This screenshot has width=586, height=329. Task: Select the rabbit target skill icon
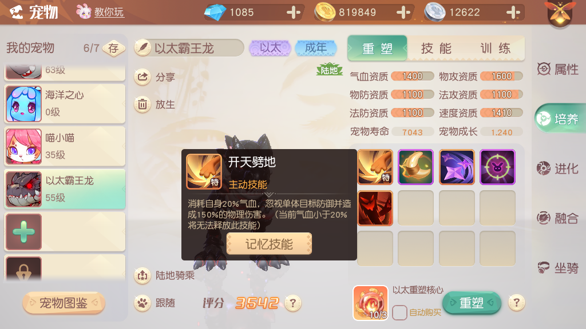[497, 167]
